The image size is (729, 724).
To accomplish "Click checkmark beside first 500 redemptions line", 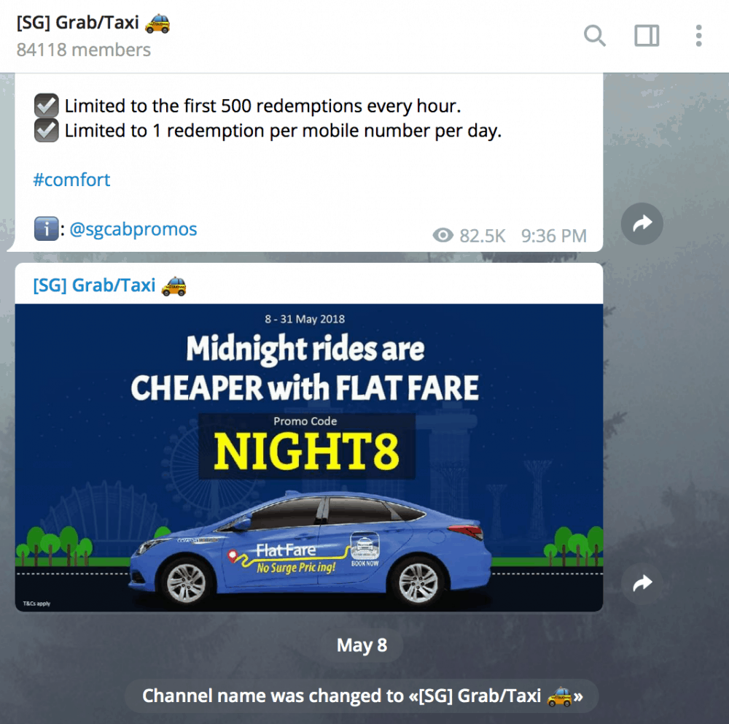I will click(46, 105).
